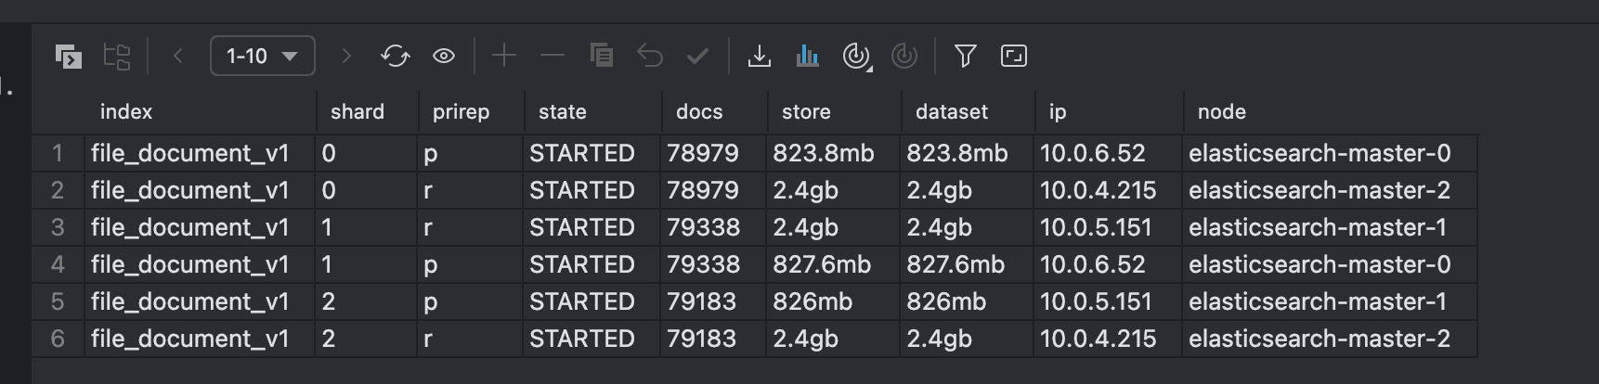1599x384 pixels.
Task: Select row number 1
Action: tap(58, 153)
